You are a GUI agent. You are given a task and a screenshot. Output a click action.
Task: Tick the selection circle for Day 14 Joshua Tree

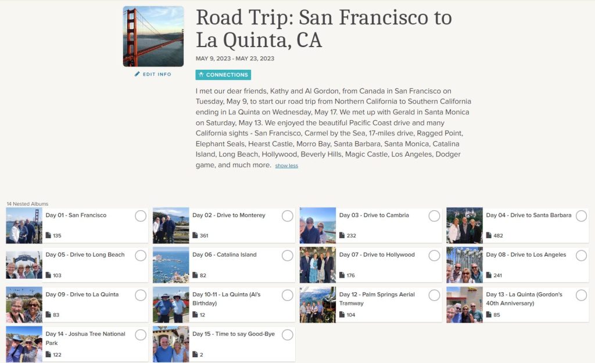pos(141,335)
